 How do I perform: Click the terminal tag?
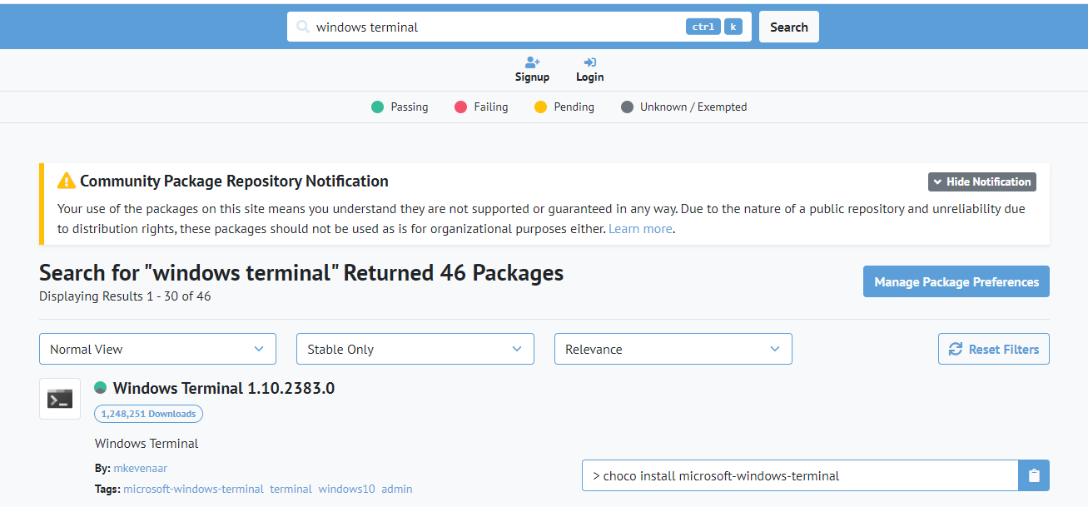point(291,489)
